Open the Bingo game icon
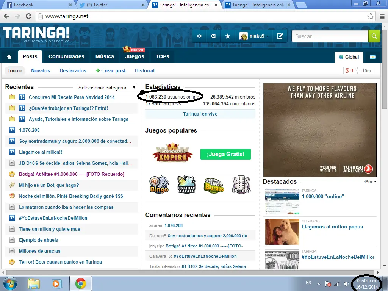 (x=159, y=185)
